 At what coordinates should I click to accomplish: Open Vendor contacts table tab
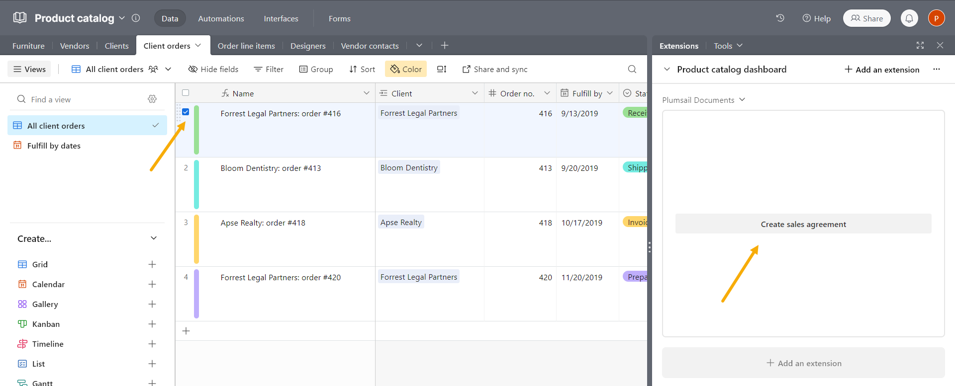pyautogui.click(x=370, y=46)
